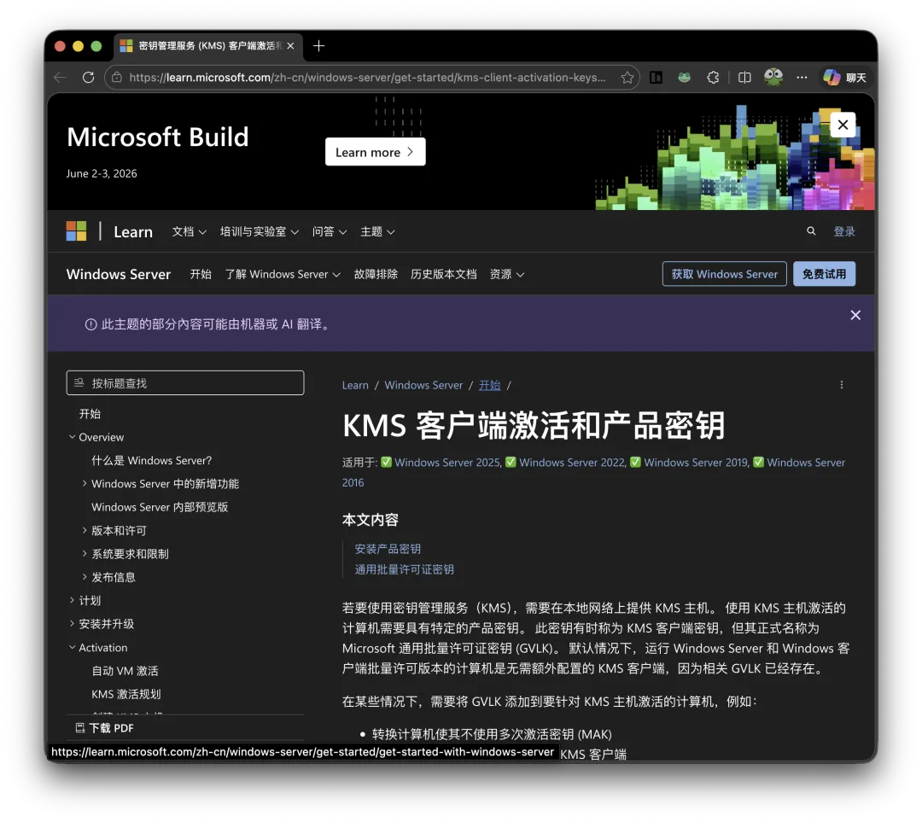Click the browser address bar
922x822 pixels.
pyautogui.click(x=367, y=77)
